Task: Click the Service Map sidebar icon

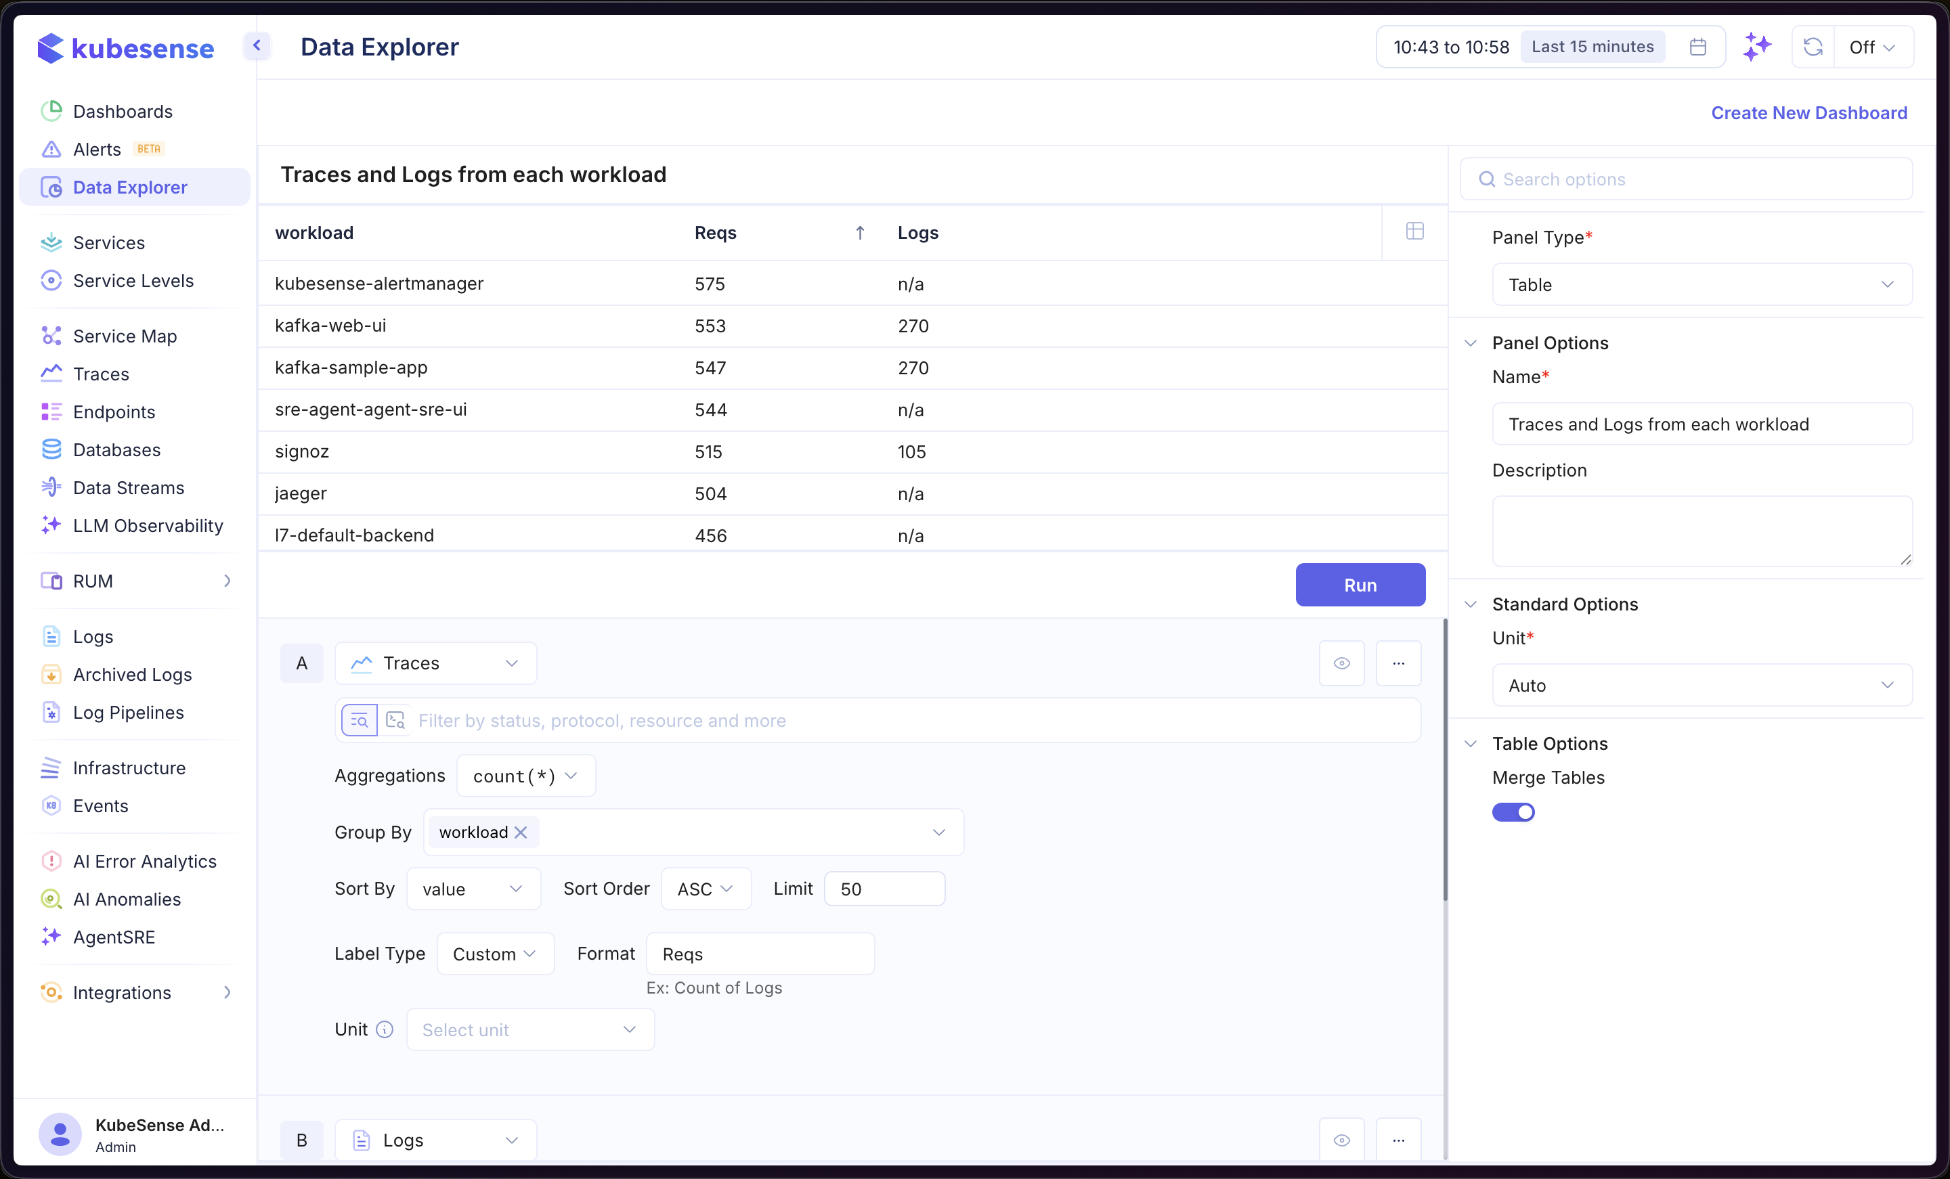Action: [51, 336]
